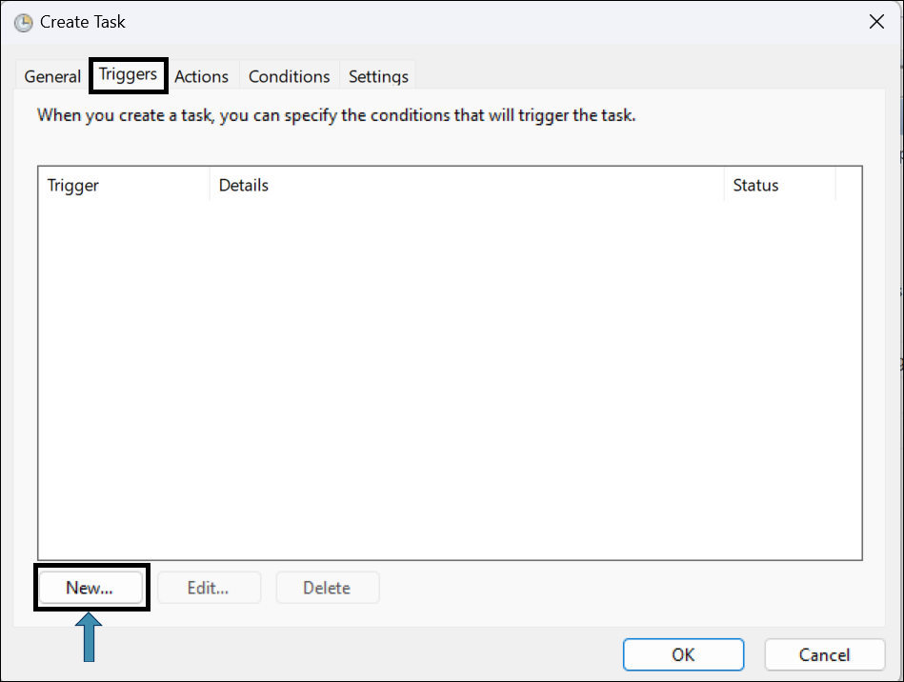Click the blank header right of Status
This screenshot has height=682, width=904.
click(848, 186)
